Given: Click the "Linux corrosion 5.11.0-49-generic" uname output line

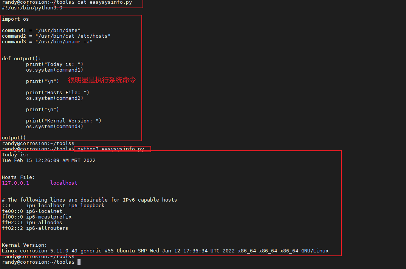Looking at the screenshot, I should click(165, 251).
